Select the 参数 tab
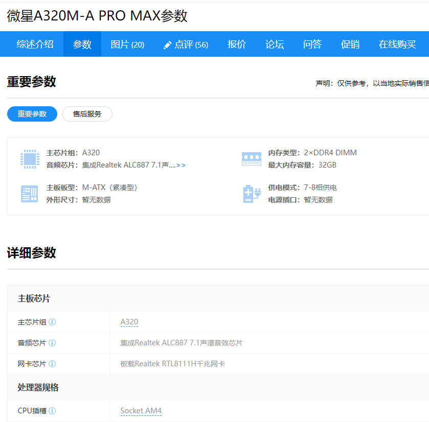Image resolution: width=429 pixels, height=422 pixels. click(82, 44)
